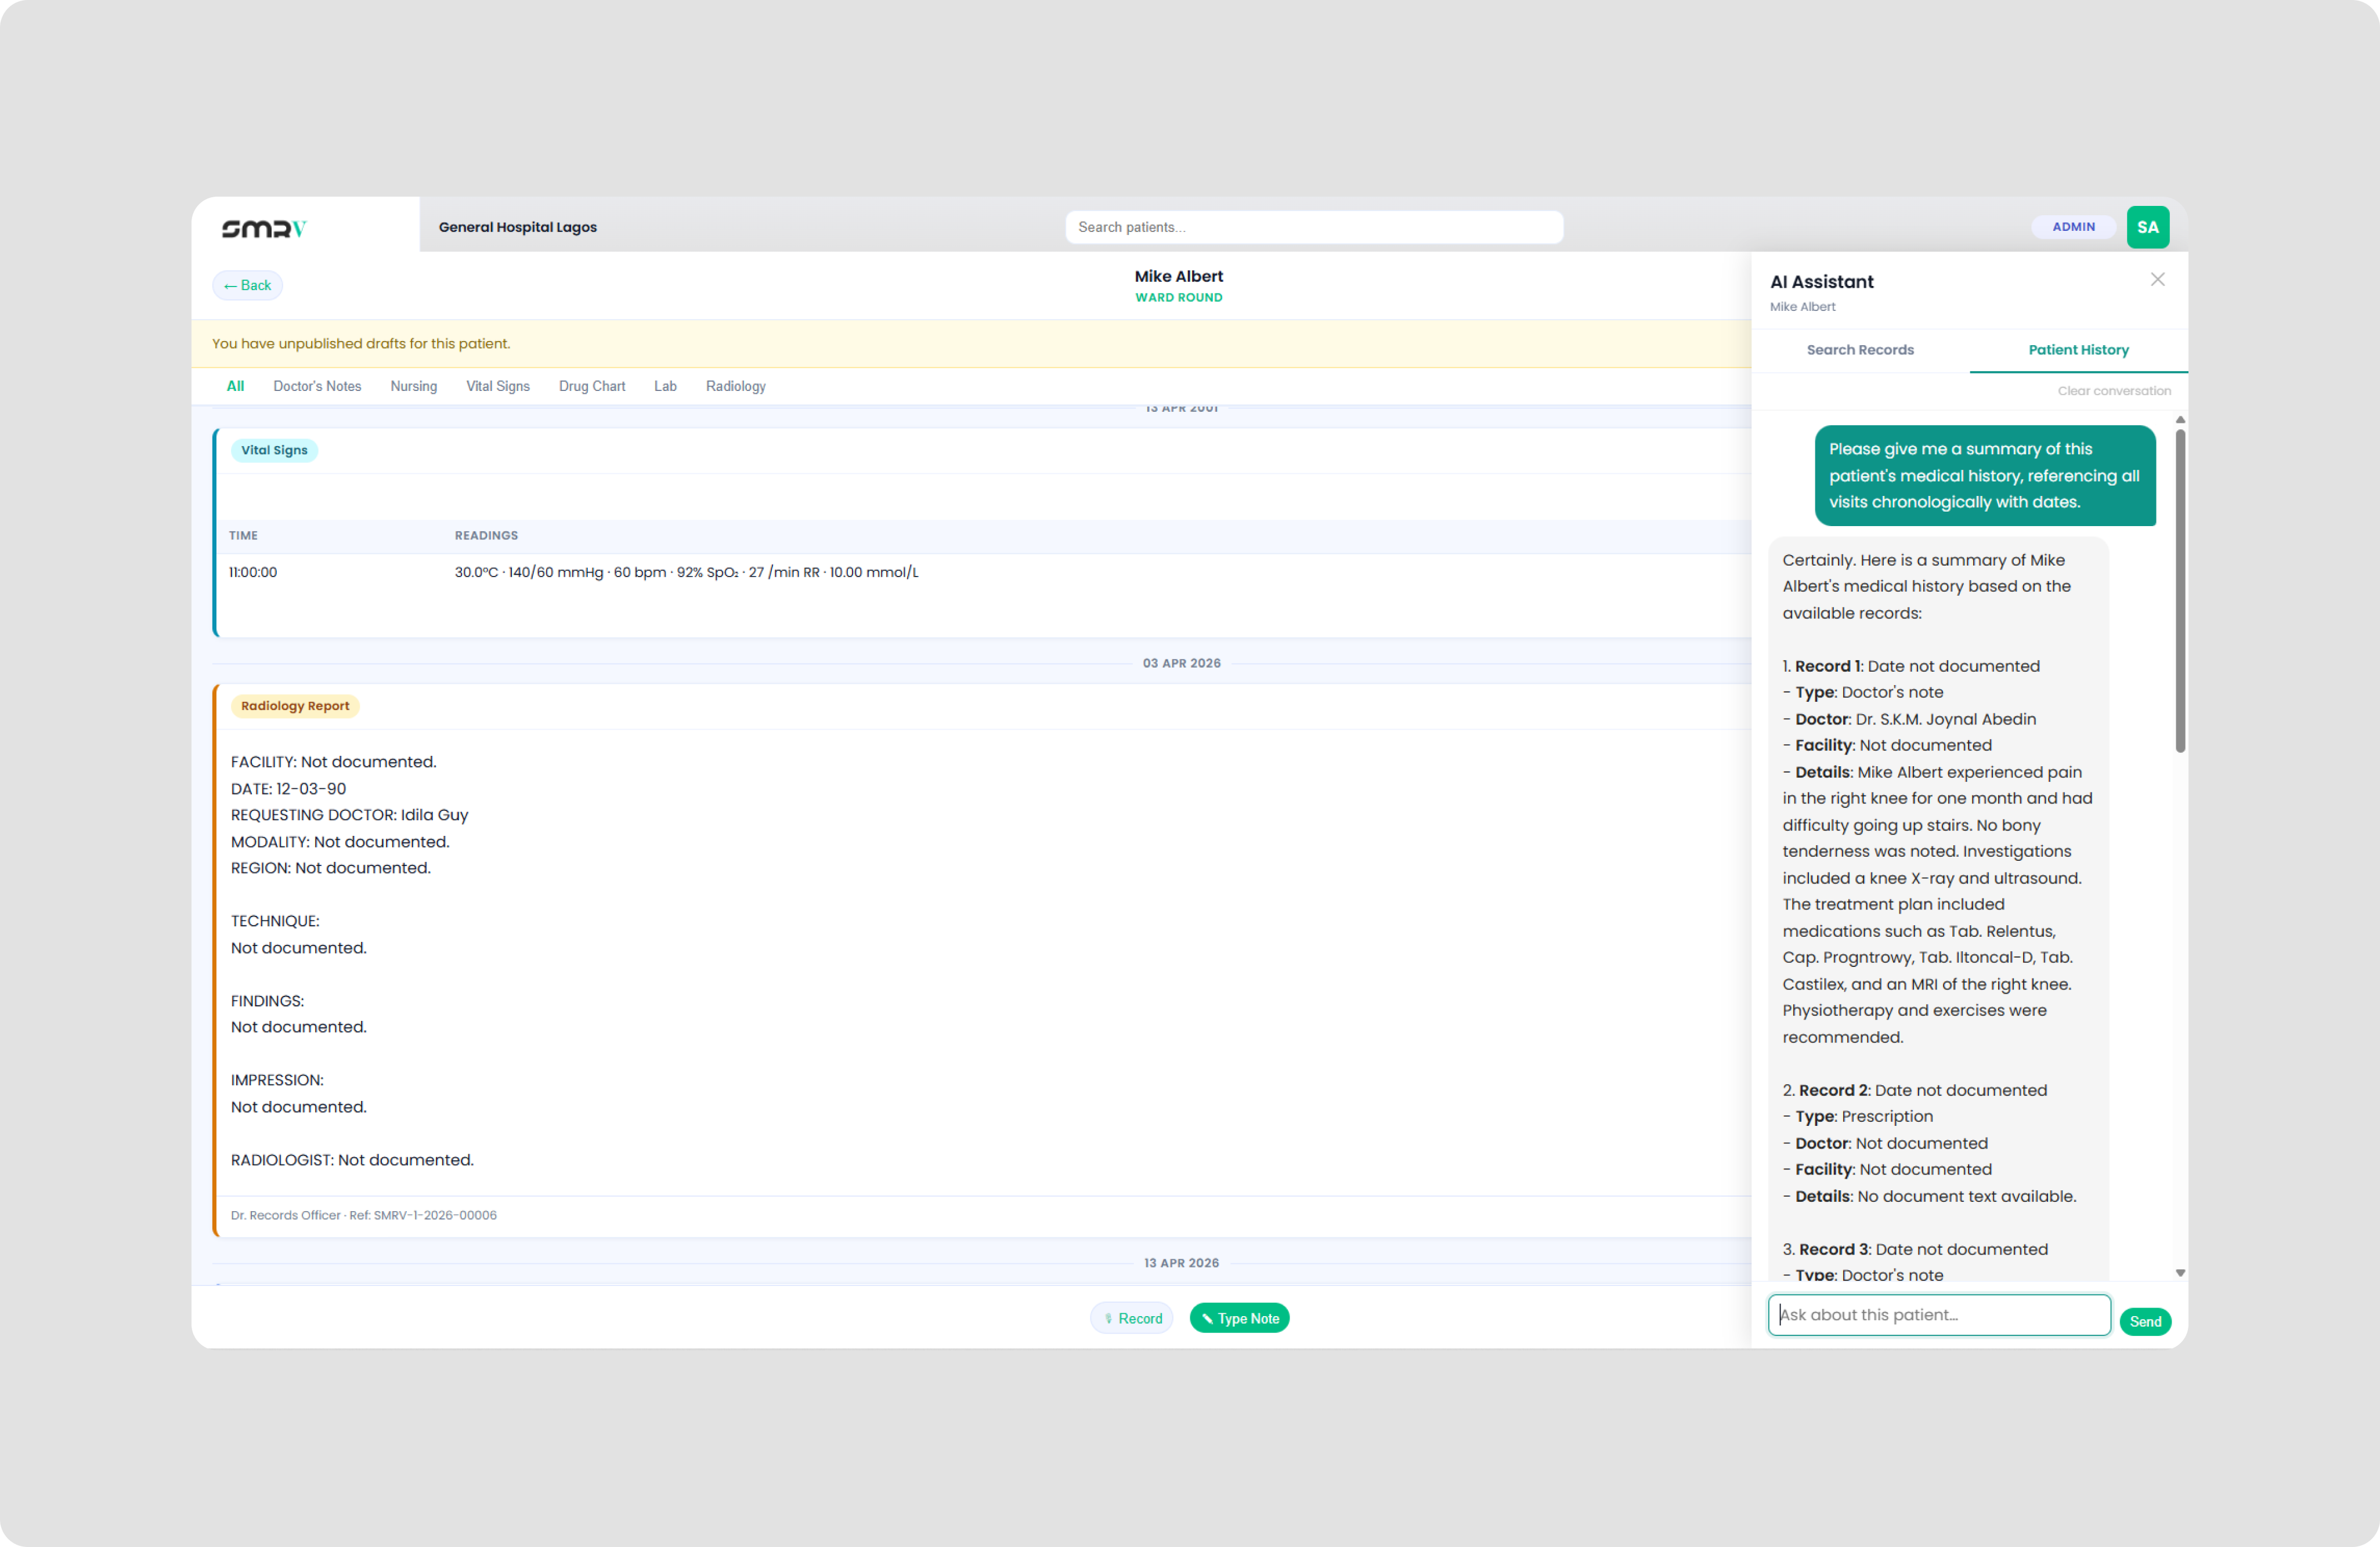Screen dimensions: 2380x1547
Task: Open the ADMIN button
Action: tap(2074, 227)
